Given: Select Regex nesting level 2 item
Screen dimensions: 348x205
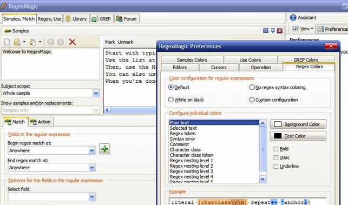Looking at the screenshot, I should (x=214, y=166).
